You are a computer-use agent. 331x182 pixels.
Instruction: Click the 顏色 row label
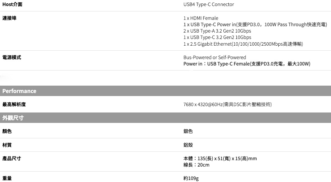click(x=7, y=131)
